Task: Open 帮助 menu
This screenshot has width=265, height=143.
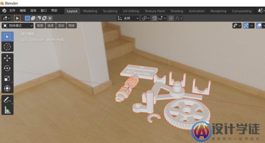Action: [54, 11]
